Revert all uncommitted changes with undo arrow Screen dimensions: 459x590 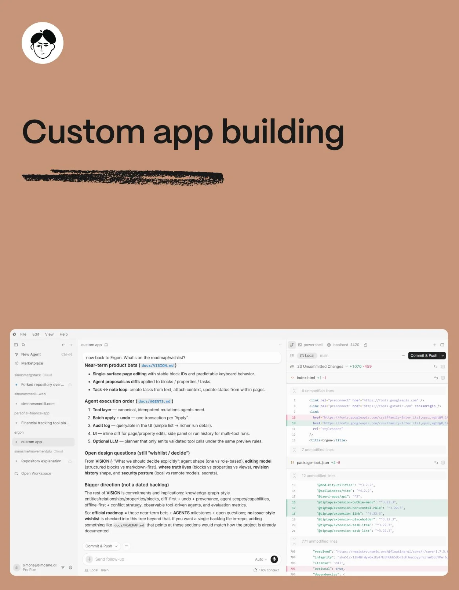436,367
